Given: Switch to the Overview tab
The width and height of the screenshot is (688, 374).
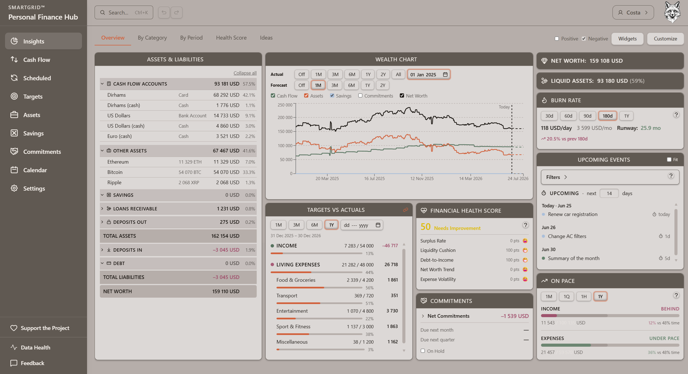Looking at the screenshot, I should click(x=113, y=38).
